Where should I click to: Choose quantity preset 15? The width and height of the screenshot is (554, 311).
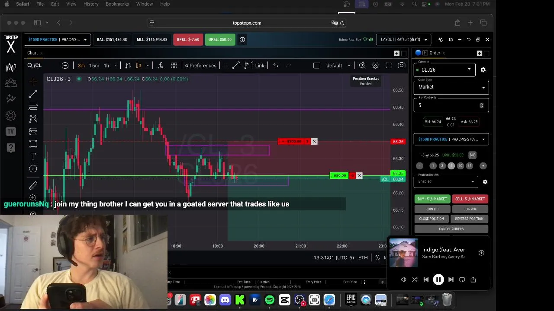(470, 166)
